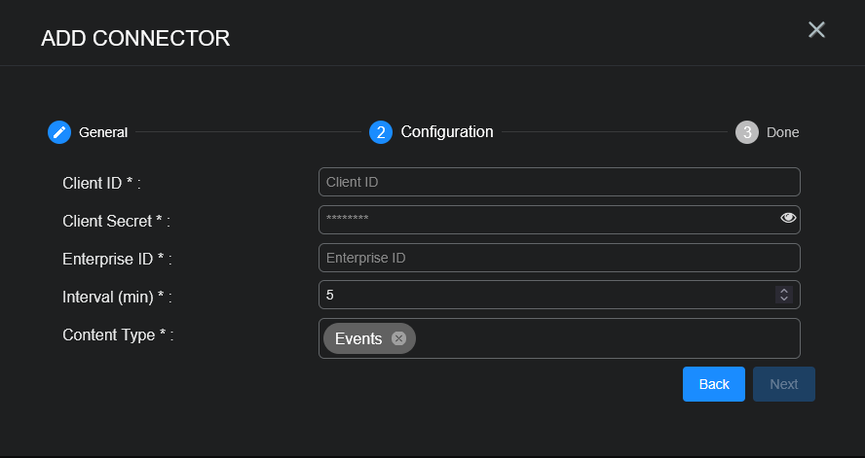The image size is (865, 458).
Task: Select the Events tag chip text
Action: click(x=358, y=338)
